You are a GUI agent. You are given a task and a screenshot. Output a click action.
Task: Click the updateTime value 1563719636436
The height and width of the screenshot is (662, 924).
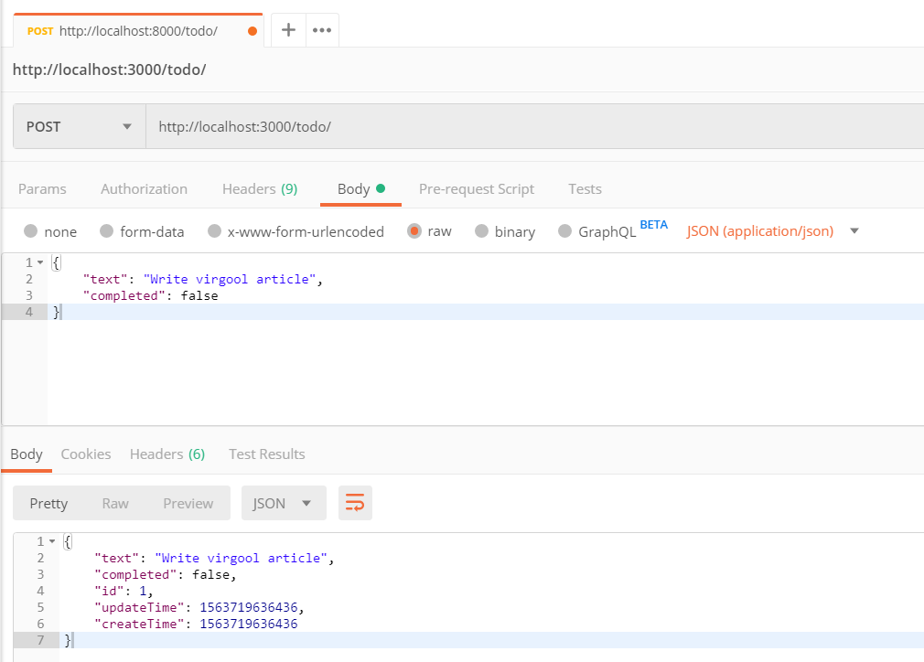coord(249,607)
